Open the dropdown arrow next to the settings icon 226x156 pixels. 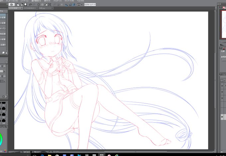point(81,5)
